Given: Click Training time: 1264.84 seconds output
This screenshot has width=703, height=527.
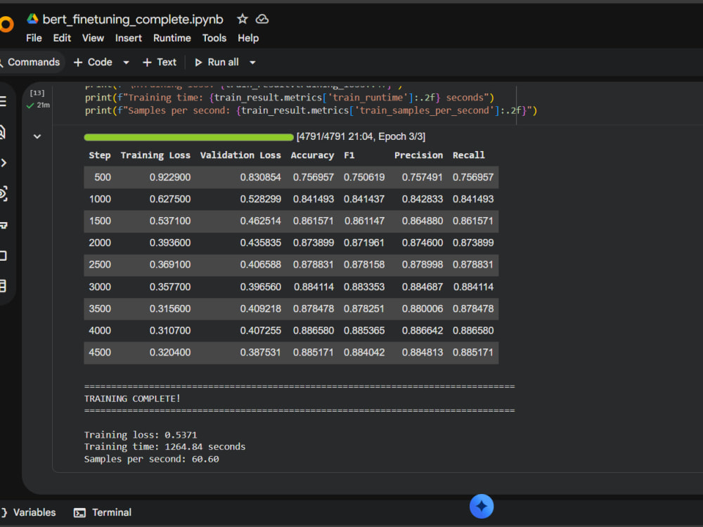Looking at the screenshot, I should coord(165,446).
